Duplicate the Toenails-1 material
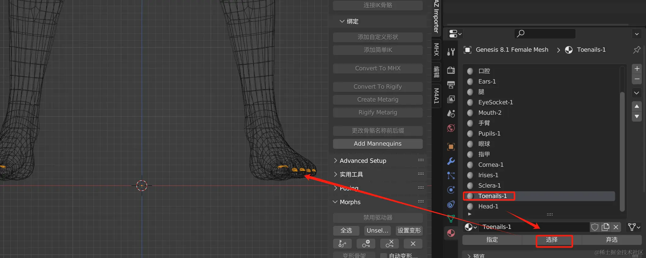646x258 pixels. pos(605,227)
